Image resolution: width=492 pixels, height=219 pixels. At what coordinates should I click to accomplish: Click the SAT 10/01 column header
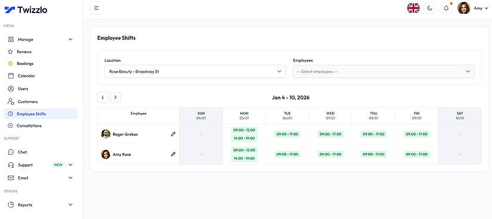coord(460,116)
